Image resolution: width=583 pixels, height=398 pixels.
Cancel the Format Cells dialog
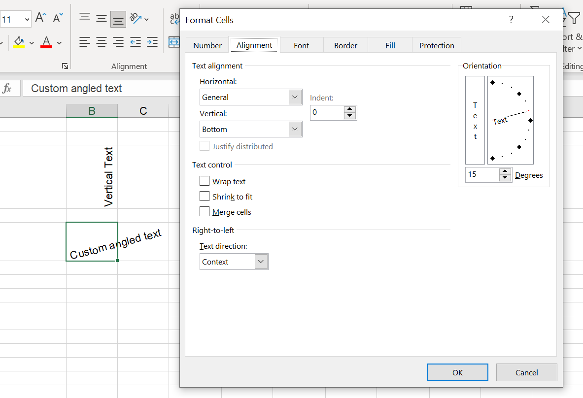pyautogui.click(x=526, y=372)
